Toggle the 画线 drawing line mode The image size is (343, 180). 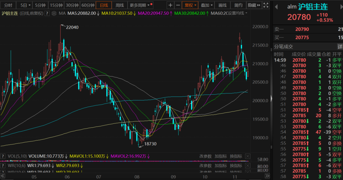click(x=222, y=6)
